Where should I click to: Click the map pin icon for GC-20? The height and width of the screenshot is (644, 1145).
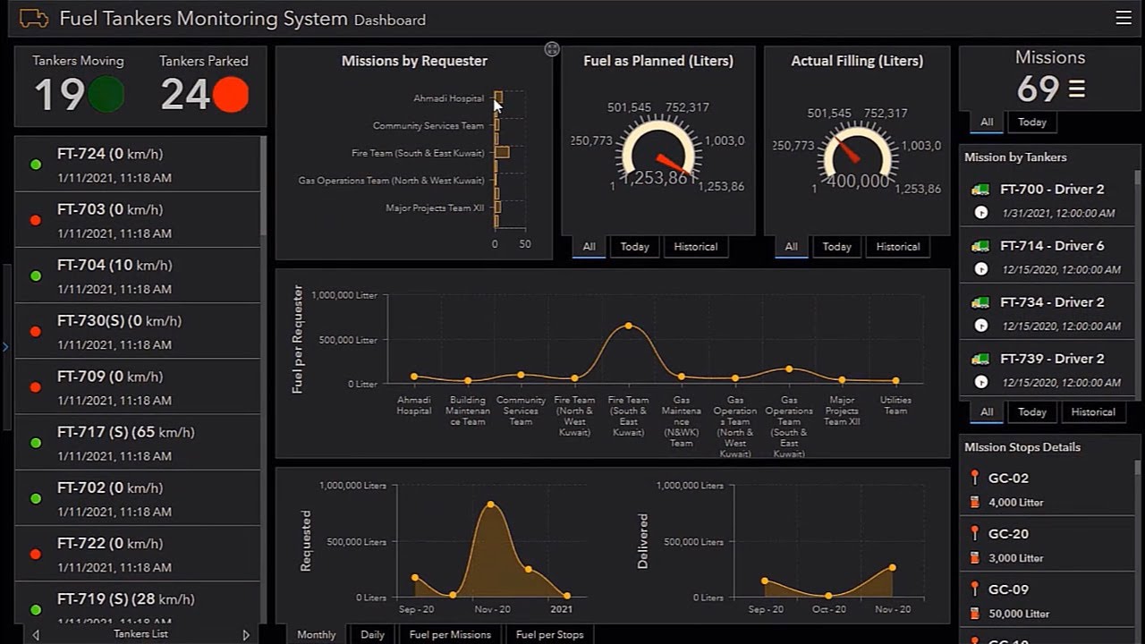975,533
